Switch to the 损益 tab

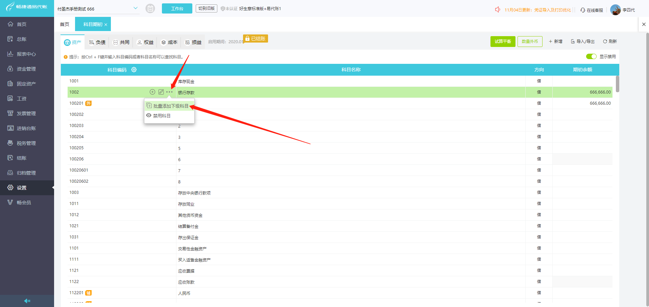[193, 42]
